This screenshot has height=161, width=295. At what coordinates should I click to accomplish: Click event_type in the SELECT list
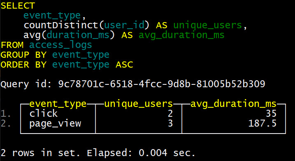[x=52, y=16]
